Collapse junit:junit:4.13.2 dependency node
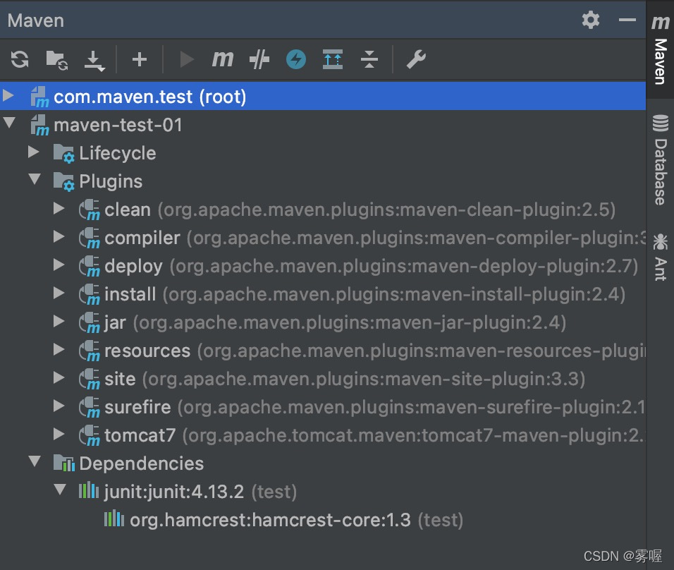674x570 pixels. click(x=60, y=490)
